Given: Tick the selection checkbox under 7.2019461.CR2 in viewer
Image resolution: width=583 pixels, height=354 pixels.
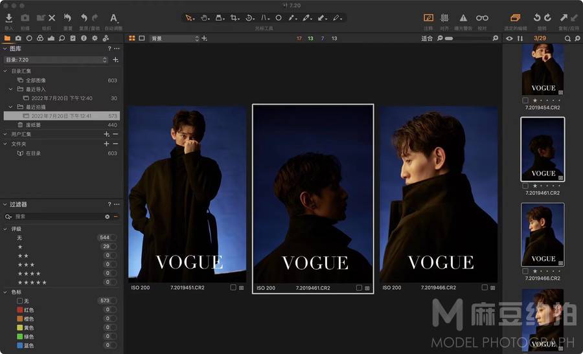Looking at the screenshot, I should click(359, 287).
